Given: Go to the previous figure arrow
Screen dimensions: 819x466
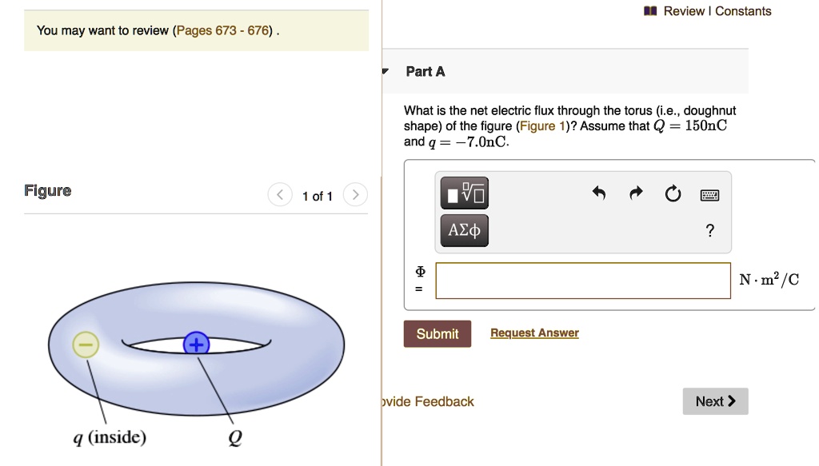Looking at the screenshot, I should (280, 195).
